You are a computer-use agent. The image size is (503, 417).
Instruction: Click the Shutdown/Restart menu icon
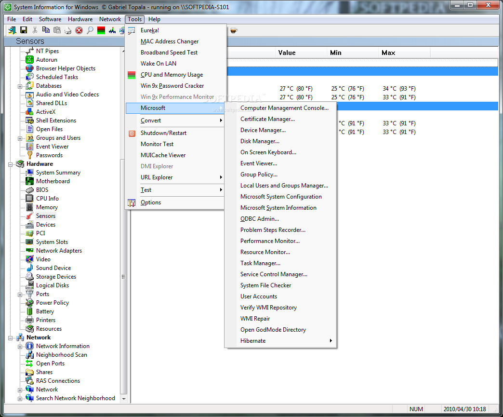pyautogui.click(x=132, y=133)
